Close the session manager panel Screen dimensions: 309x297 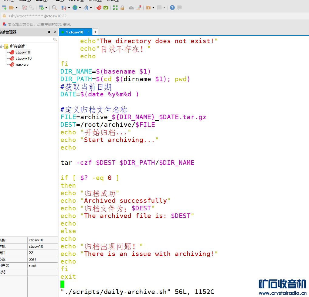pyautogui.click(x=55, y=32)
